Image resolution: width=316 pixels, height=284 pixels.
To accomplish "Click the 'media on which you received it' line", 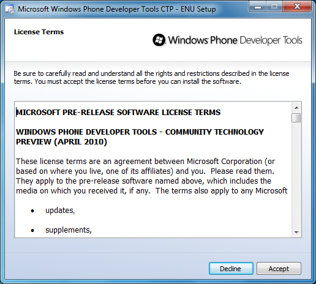I will [x=151, y=191].
